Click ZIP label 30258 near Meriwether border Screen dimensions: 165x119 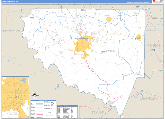[32, 18]
